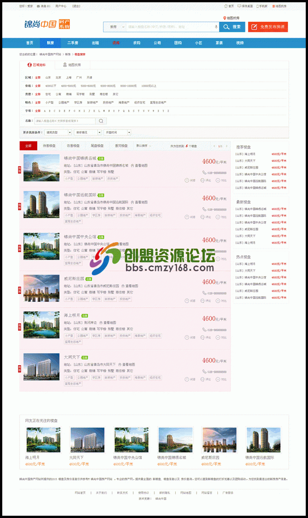308x518 pixels.
Task: Click the magnifier button beside the 名称 field
Action: (101, 121)
